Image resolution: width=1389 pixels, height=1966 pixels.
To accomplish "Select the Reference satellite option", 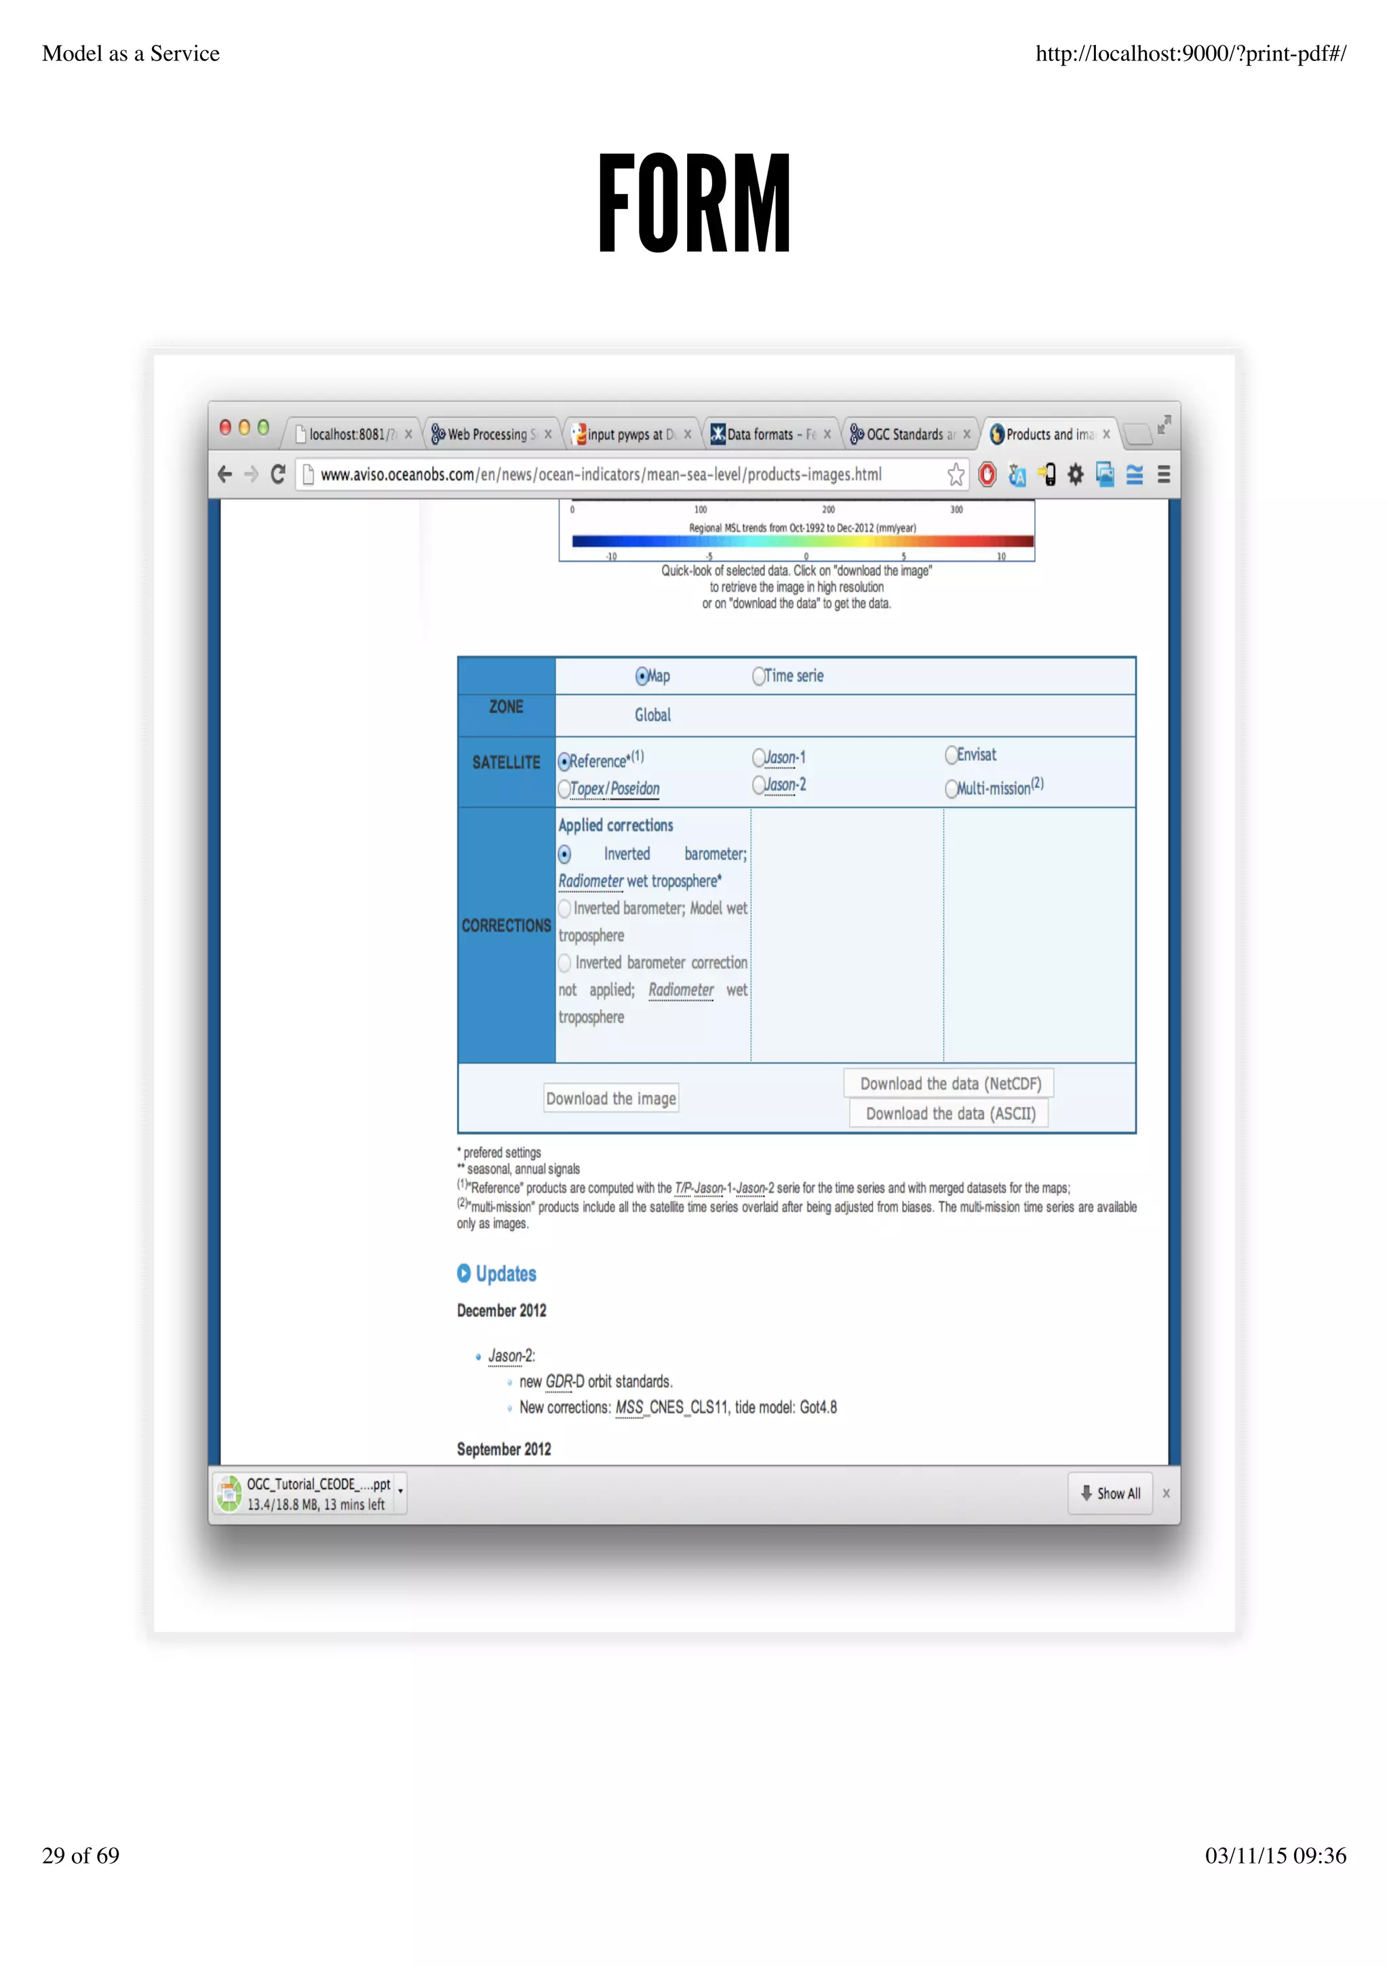I will [x=564, y=762].
